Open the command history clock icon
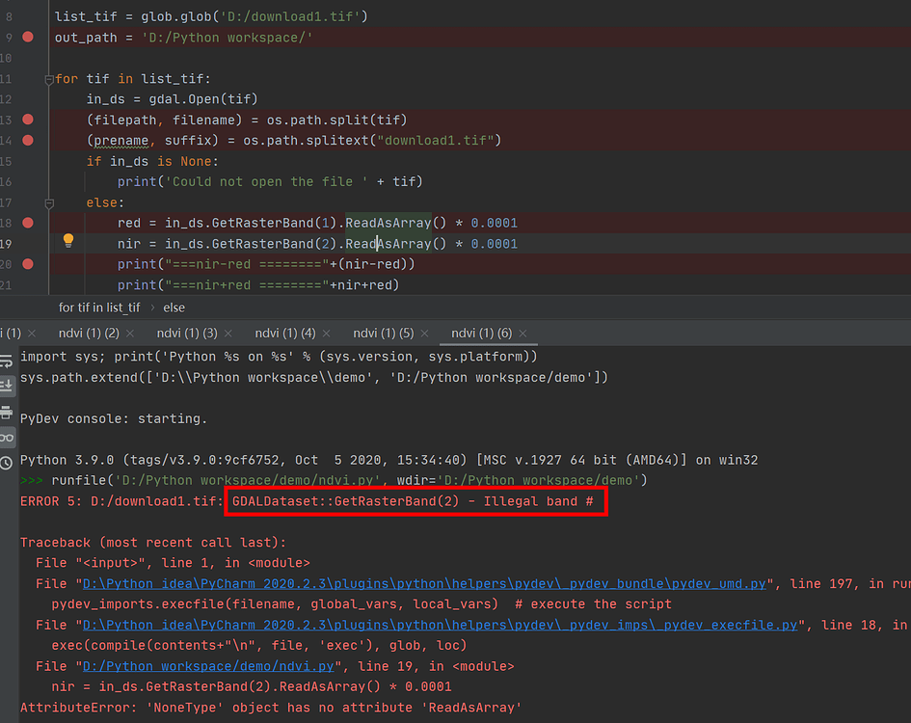The height and width of the screenshot is (723, 911). [7, 463]
